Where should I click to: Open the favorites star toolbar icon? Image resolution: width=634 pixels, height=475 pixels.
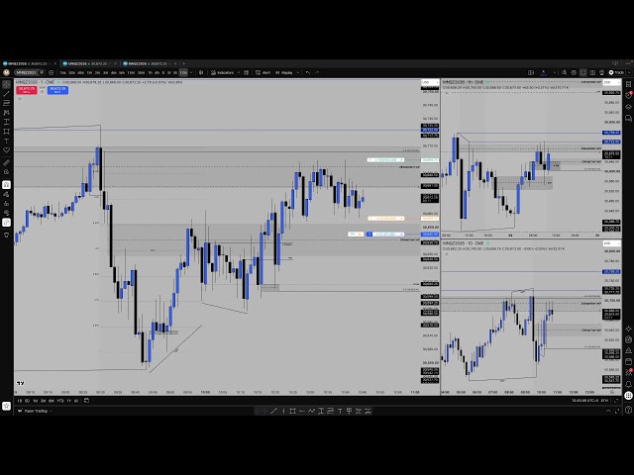(x=6, y=406)
